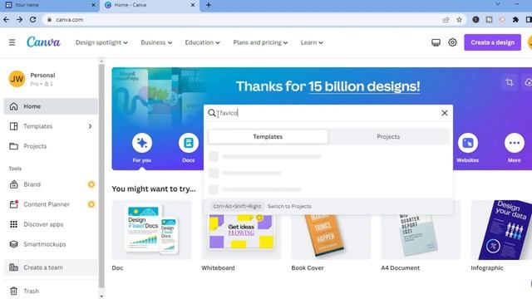Click Switch to Projects hint text
Viewport: 532px width, 299px height.
(289, 206)
